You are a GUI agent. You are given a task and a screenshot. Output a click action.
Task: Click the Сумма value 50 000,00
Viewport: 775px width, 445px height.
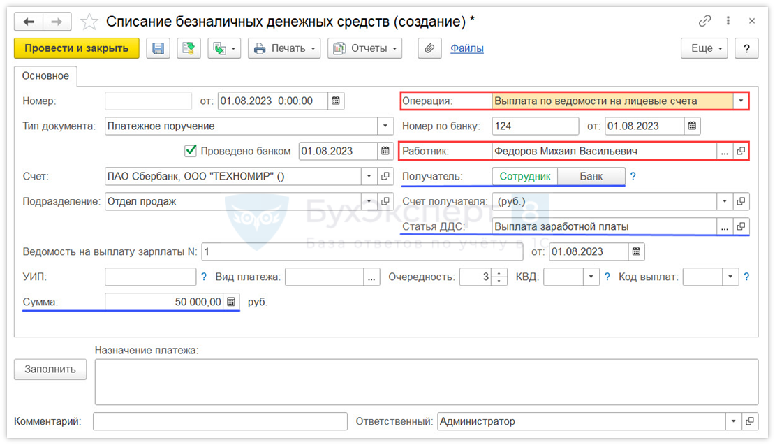(198, 302)
